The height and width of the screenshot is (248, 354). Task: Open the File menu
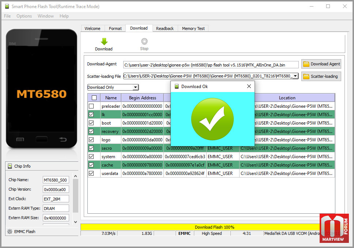(7, 16)
